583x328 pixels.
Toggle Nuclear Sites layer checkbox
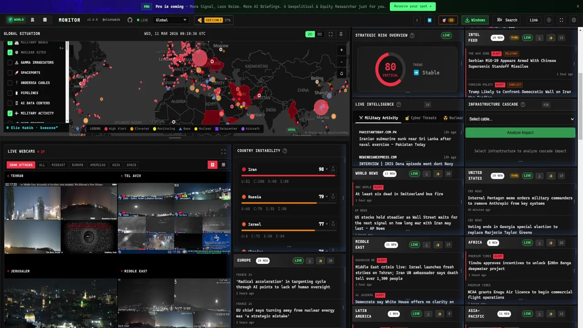(10, 52)
